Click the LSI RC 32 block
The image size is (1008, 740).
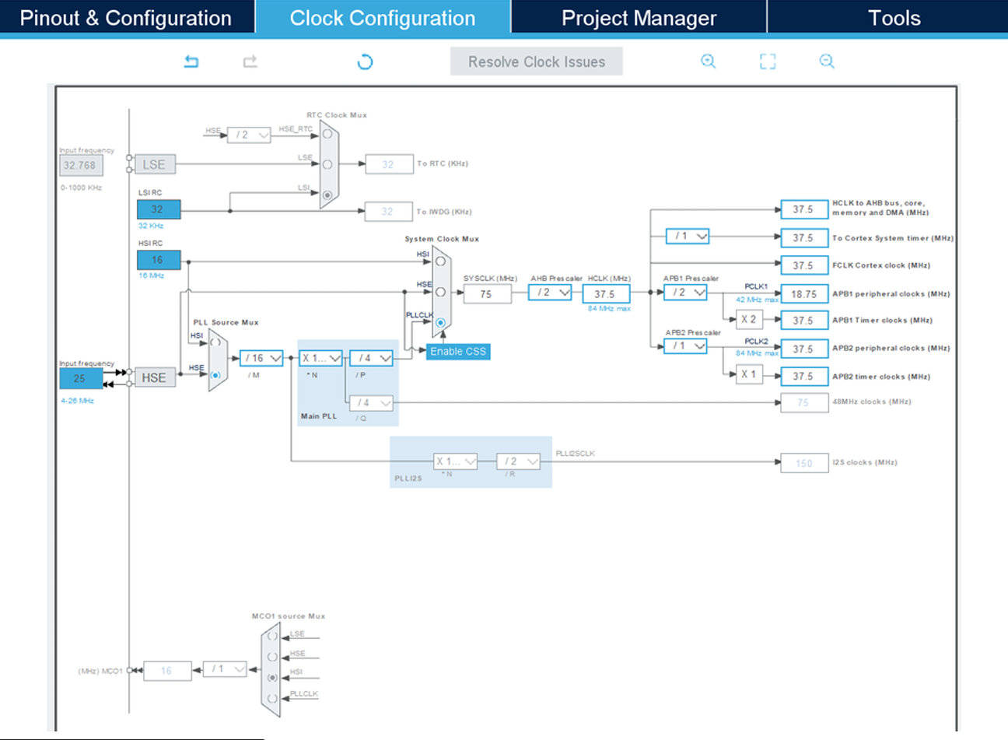159,209
